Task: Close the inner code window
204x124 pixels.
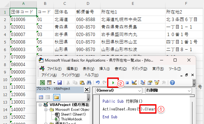Action: coord(193,75)
